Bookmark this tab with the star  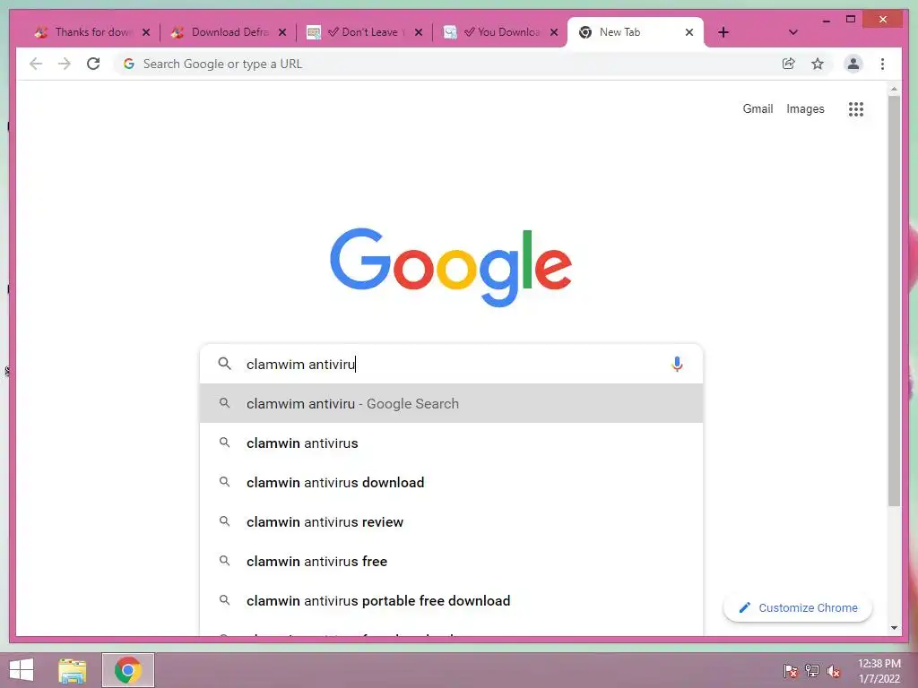[818, 64]
